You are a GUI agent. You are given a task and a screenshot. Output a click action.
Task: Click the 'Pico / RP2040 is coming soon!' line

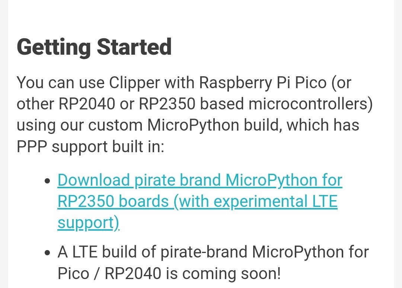pos(169,273)
